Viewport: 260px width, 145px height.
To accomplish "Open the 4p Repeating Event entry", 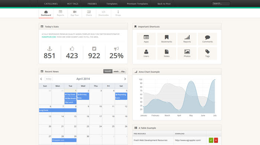I will [x=121, y=96].
